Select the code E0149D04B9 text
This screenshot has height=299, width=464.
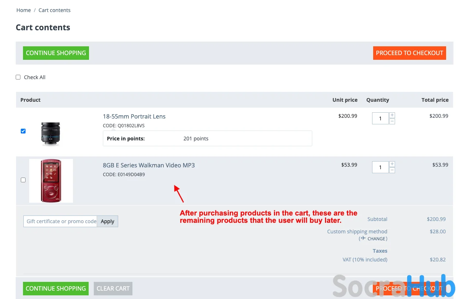pos(131,175)
